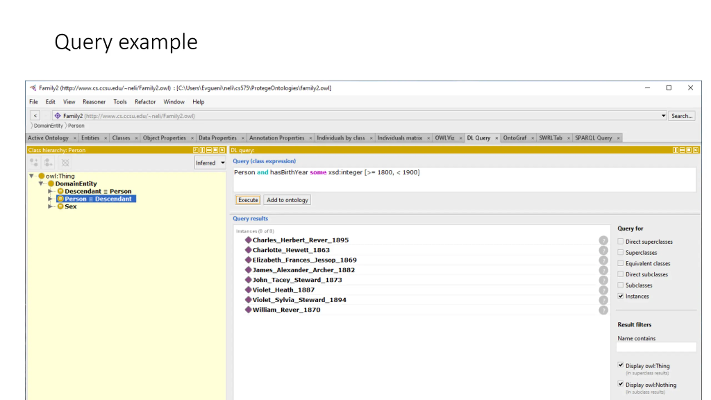Close the DL Query tab

coord(497,138)
